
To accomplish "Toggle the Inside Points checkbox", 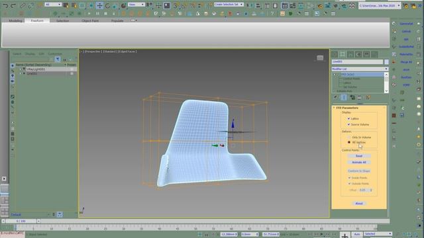I will pyautogui.click(x=349, y=178).
